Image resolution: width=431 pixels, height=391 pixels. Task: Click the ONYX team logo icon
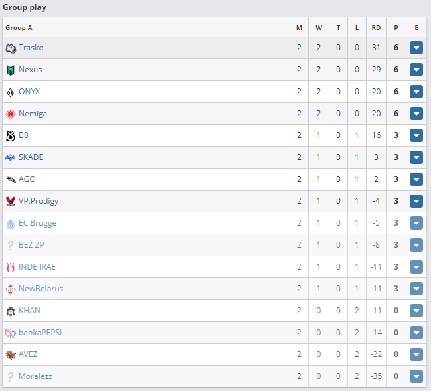(x=11, y=92)
